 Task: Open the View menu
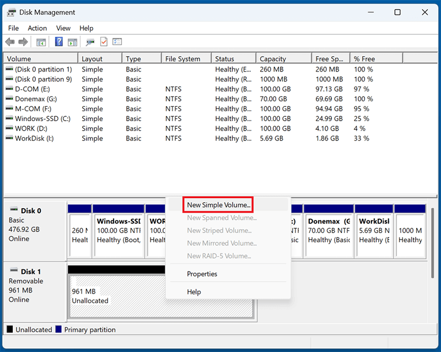(63, 28)
